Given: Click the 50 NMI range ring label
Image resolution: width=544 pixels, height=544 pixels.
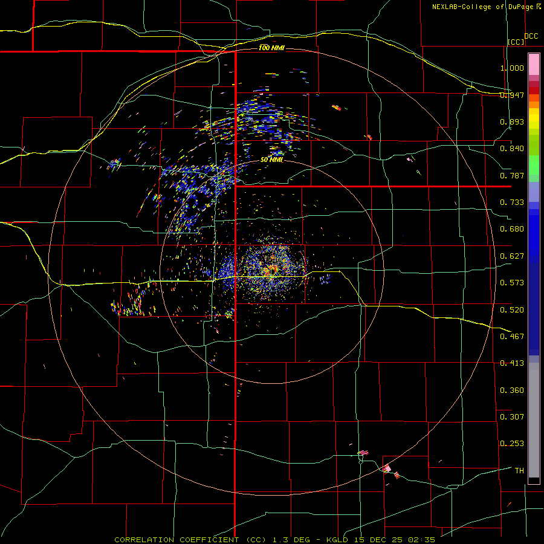Looking at the screenshot, I should point(271,160).
